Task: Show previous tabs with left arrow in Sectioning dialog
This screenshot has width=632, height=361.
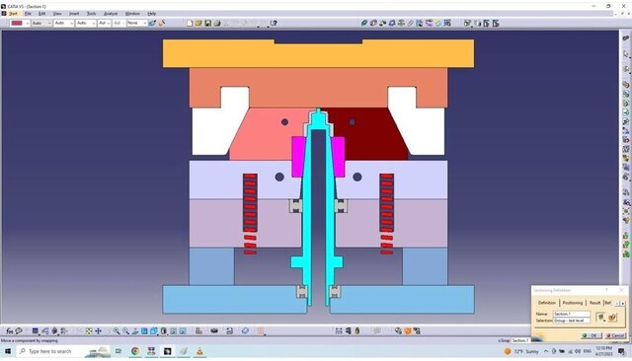Action: point(617,303)
